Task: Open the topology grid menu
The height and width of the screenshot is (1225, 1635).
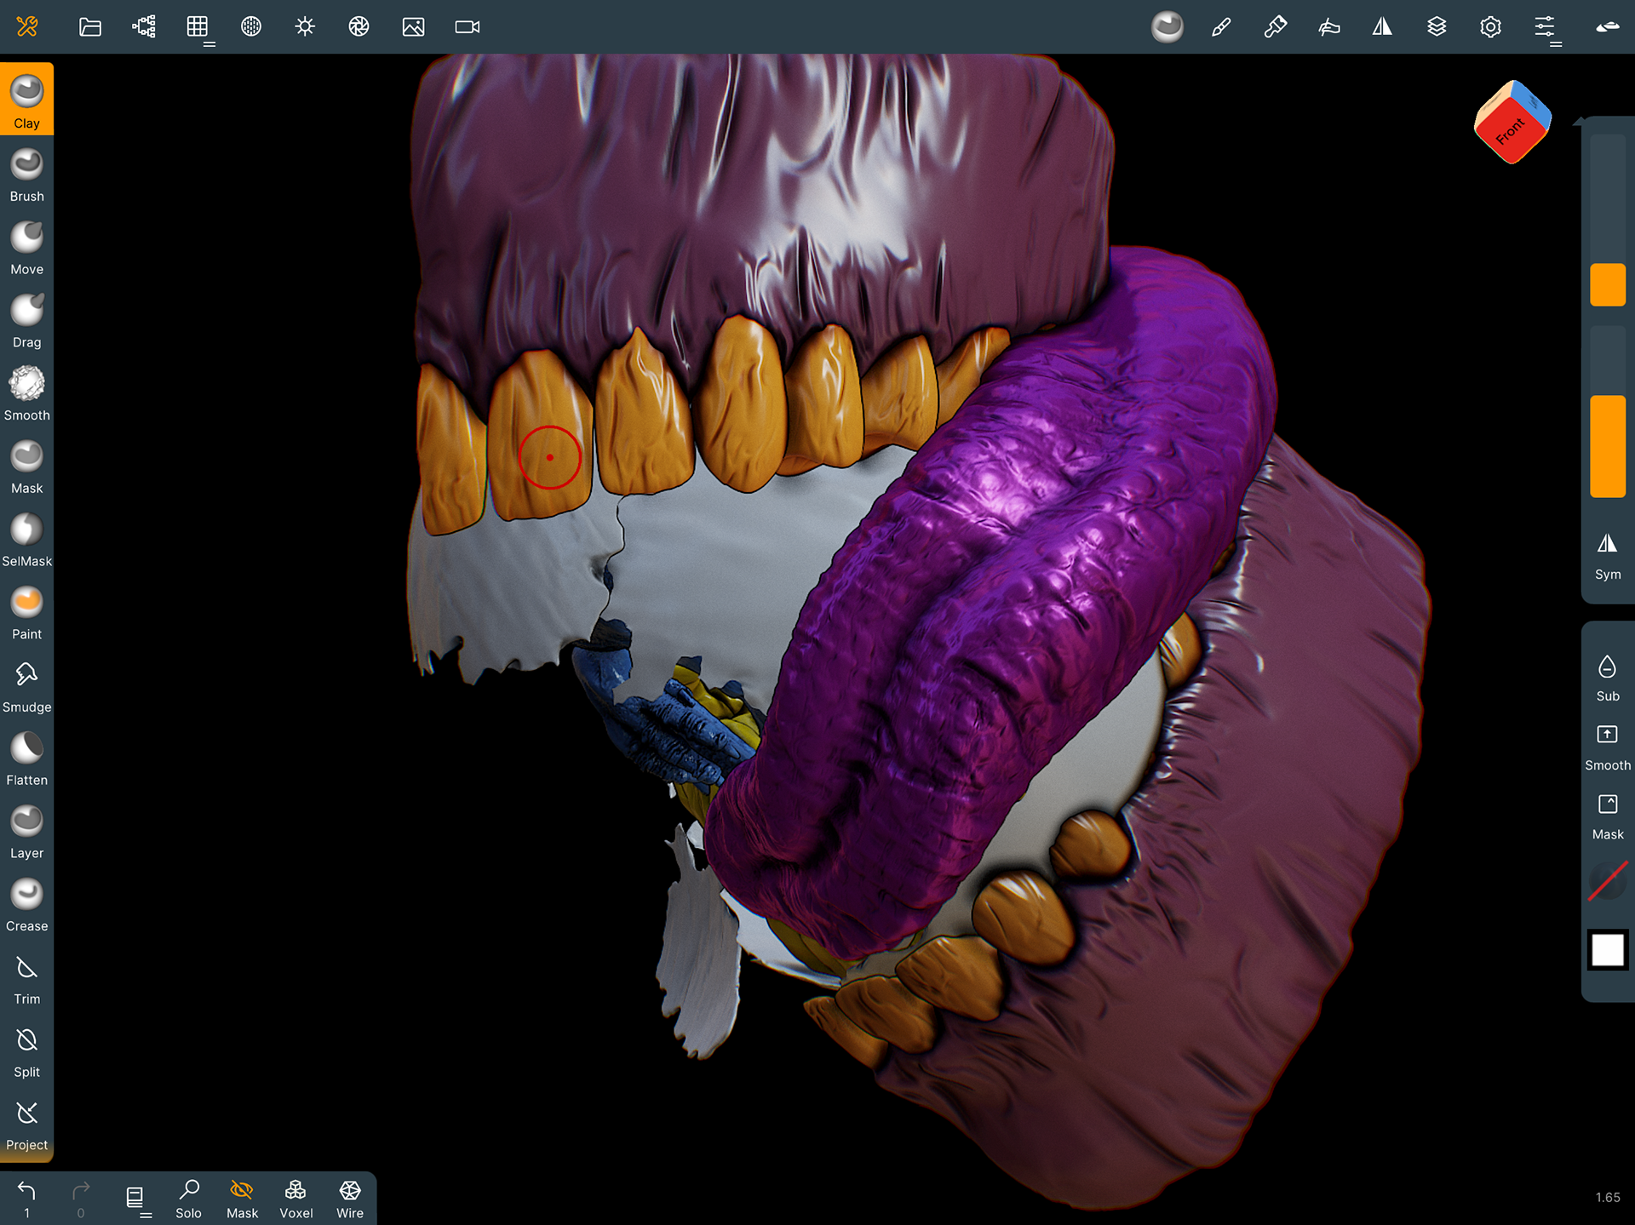Action: (198, 27)
